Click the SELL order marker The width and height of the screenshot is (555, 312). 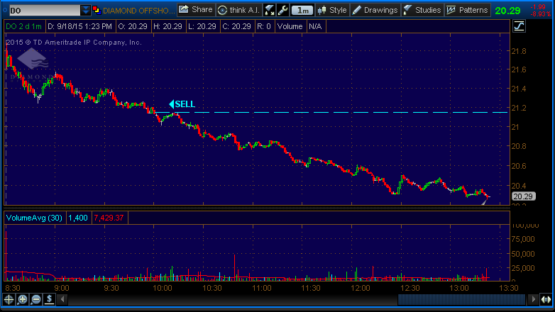point(182,104)
